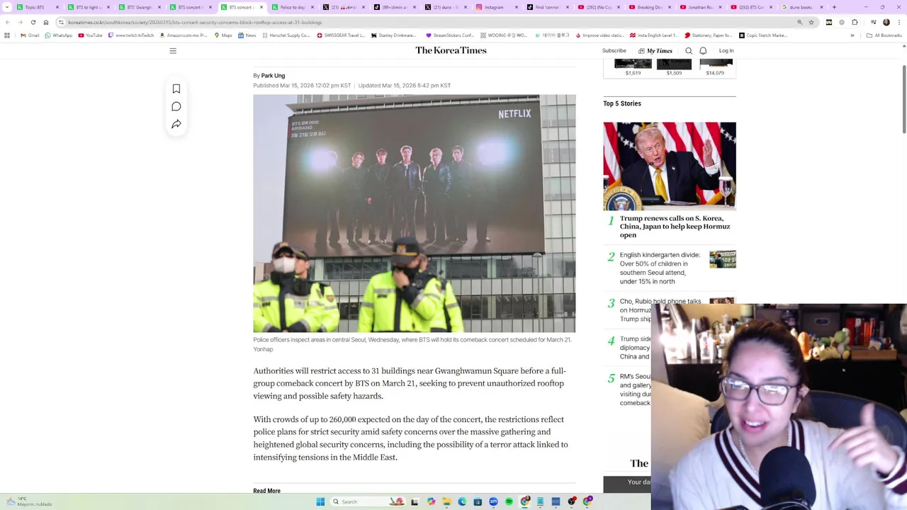Open Microsoft Store from taskbar

coord(478,501)
